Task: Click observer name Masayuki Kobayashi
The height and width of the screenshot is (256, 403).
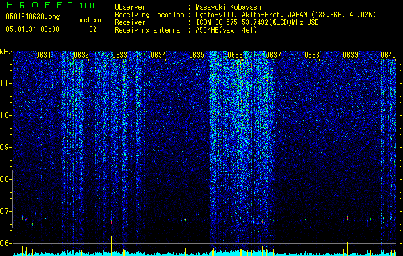Action: point(230,7)
